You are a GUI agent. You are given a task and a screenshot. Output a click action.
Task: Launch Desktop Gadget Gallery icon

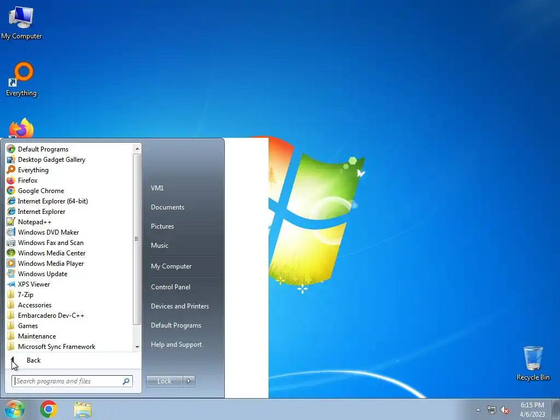[11, 159]
